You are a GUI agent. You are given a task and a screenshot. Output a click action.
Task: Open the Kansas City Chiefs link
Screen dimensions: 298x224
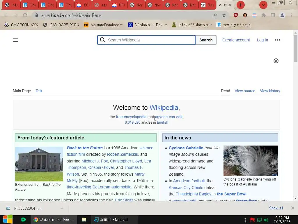pyautogui.click(x=186, y=188)
